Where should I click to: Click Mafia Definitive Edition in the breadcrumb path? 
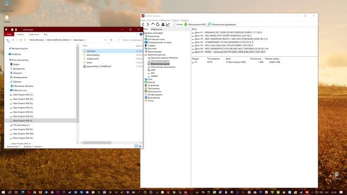(59, 40)
